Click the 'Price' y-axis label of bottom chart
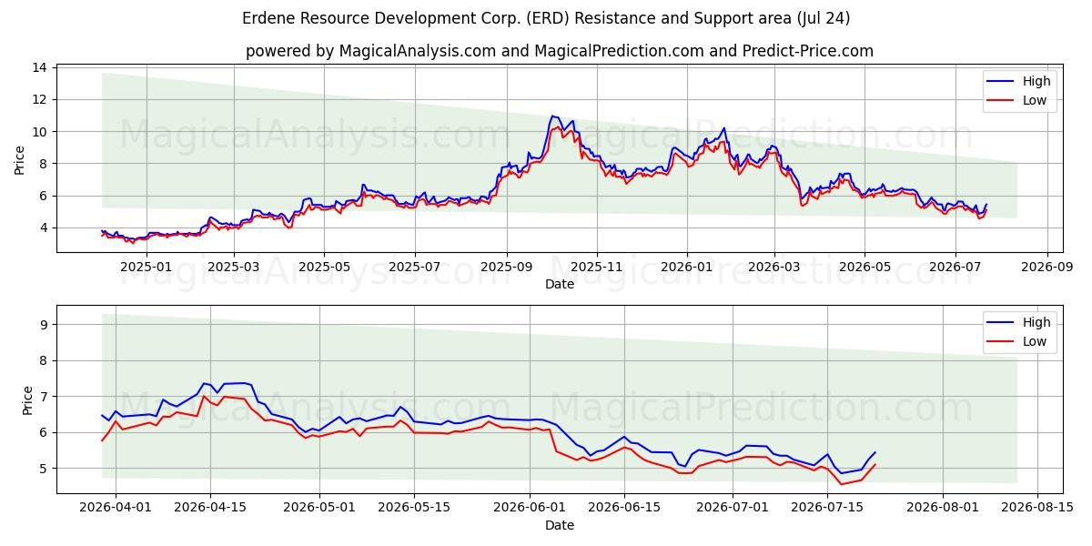This screenshot has width=1092, height=546. [x=27, y=399]
